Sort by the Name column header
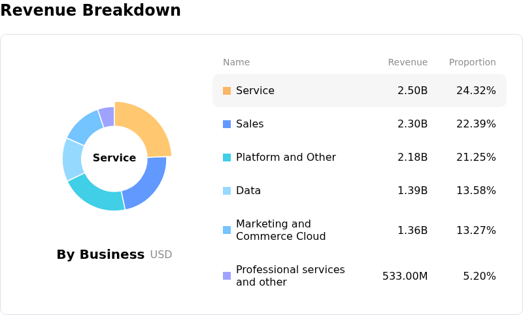This screenshot has width=523, height=315. pos(236,63)
